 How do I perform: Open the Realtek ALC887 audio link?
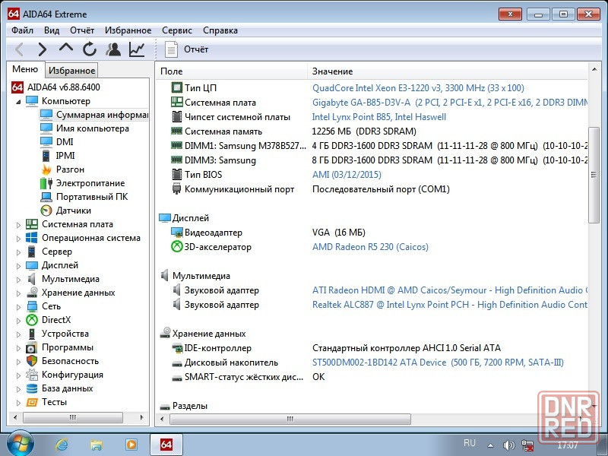point(450,305)
